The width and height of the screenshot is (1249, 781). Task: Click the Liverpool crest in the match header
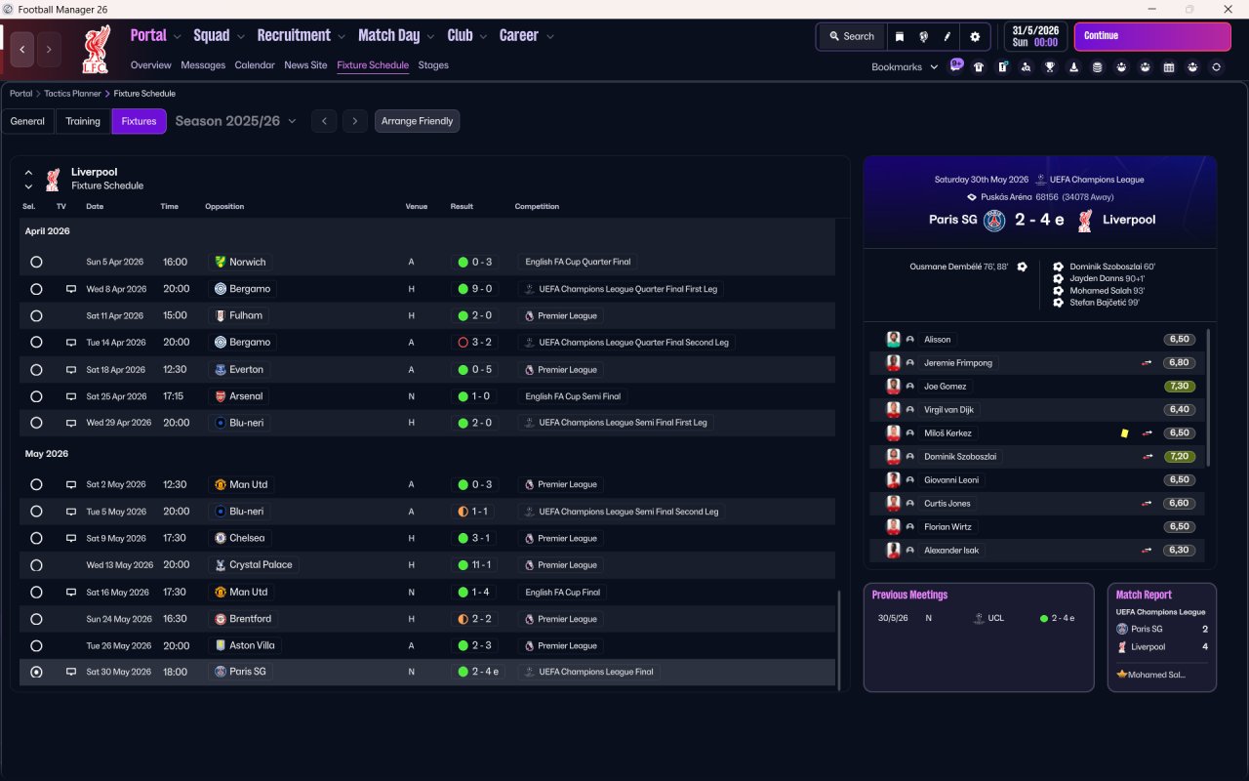tap(1085, 220)
